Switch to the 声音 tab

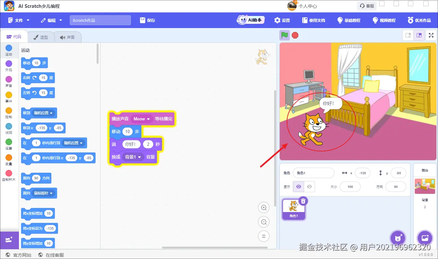[x=67, y=37]
